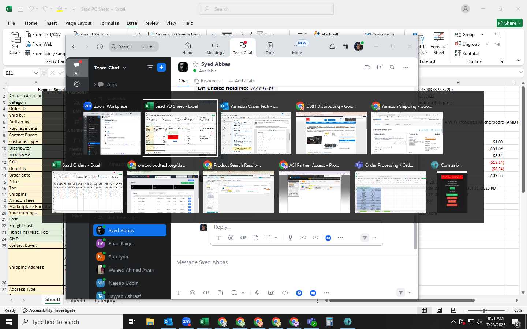This screenshot has height=329, width=527.
Task: Open Zoom history clock icon
Action: tap(100, 46)
